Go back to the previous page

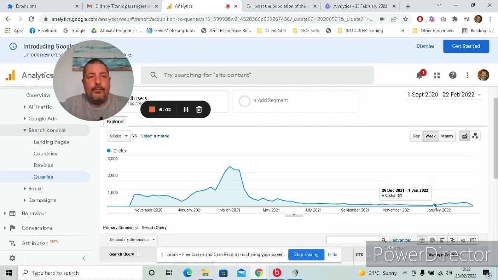pyautogui.click(x=8, y=19)
